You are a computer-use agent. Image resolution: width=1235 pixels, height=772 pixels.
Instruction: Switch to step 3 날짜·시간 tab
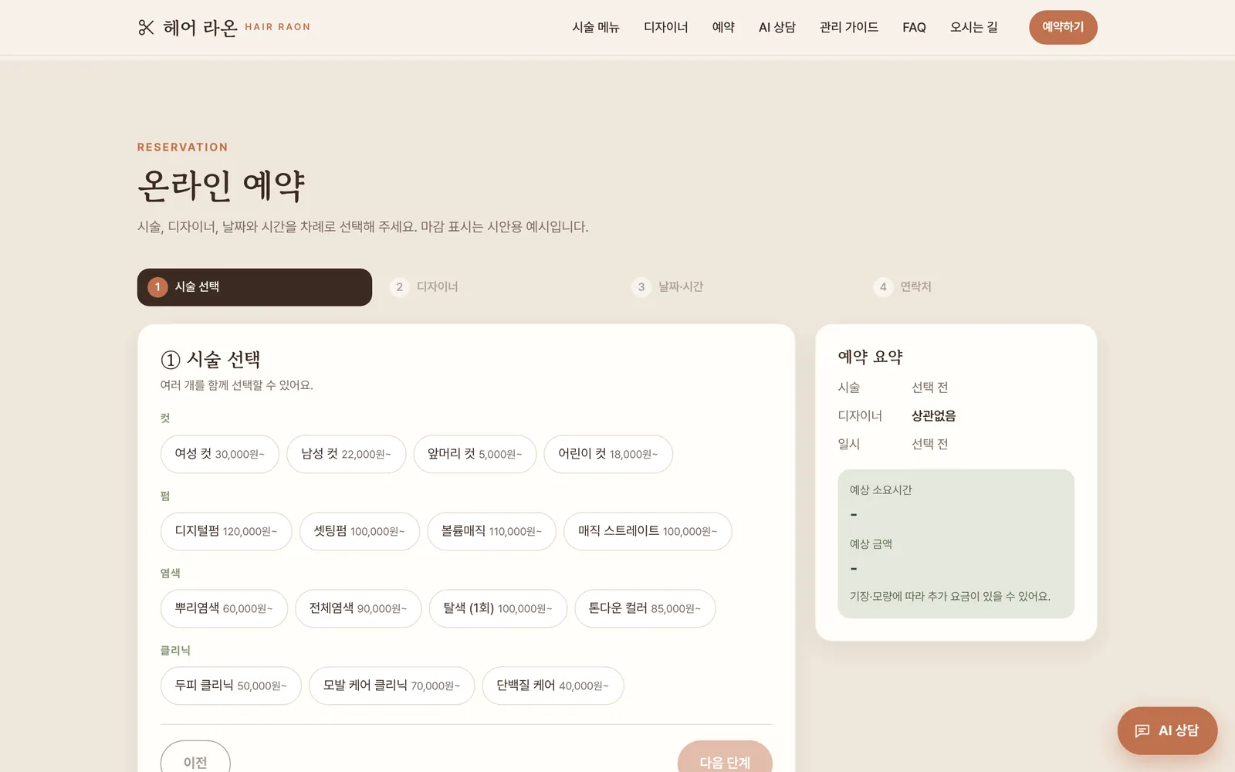point(738,287)
